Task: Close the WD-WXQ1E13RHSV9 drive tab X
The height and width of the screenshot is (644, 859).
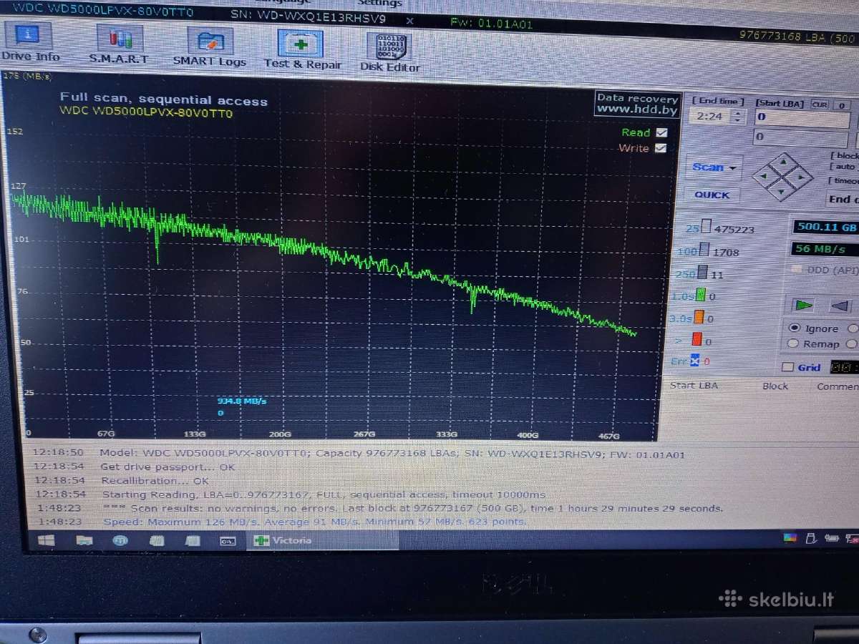Action: [409, 21]
